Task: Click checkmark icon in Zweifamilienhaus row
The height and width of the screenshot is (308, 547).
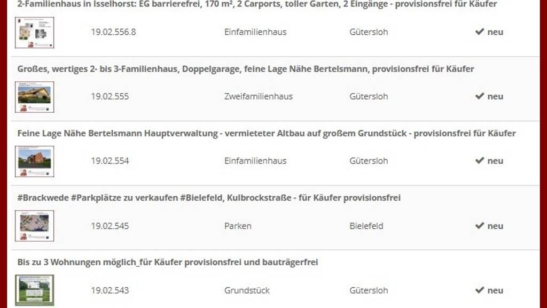Action: pyautogui.click(x=479, y=96)
